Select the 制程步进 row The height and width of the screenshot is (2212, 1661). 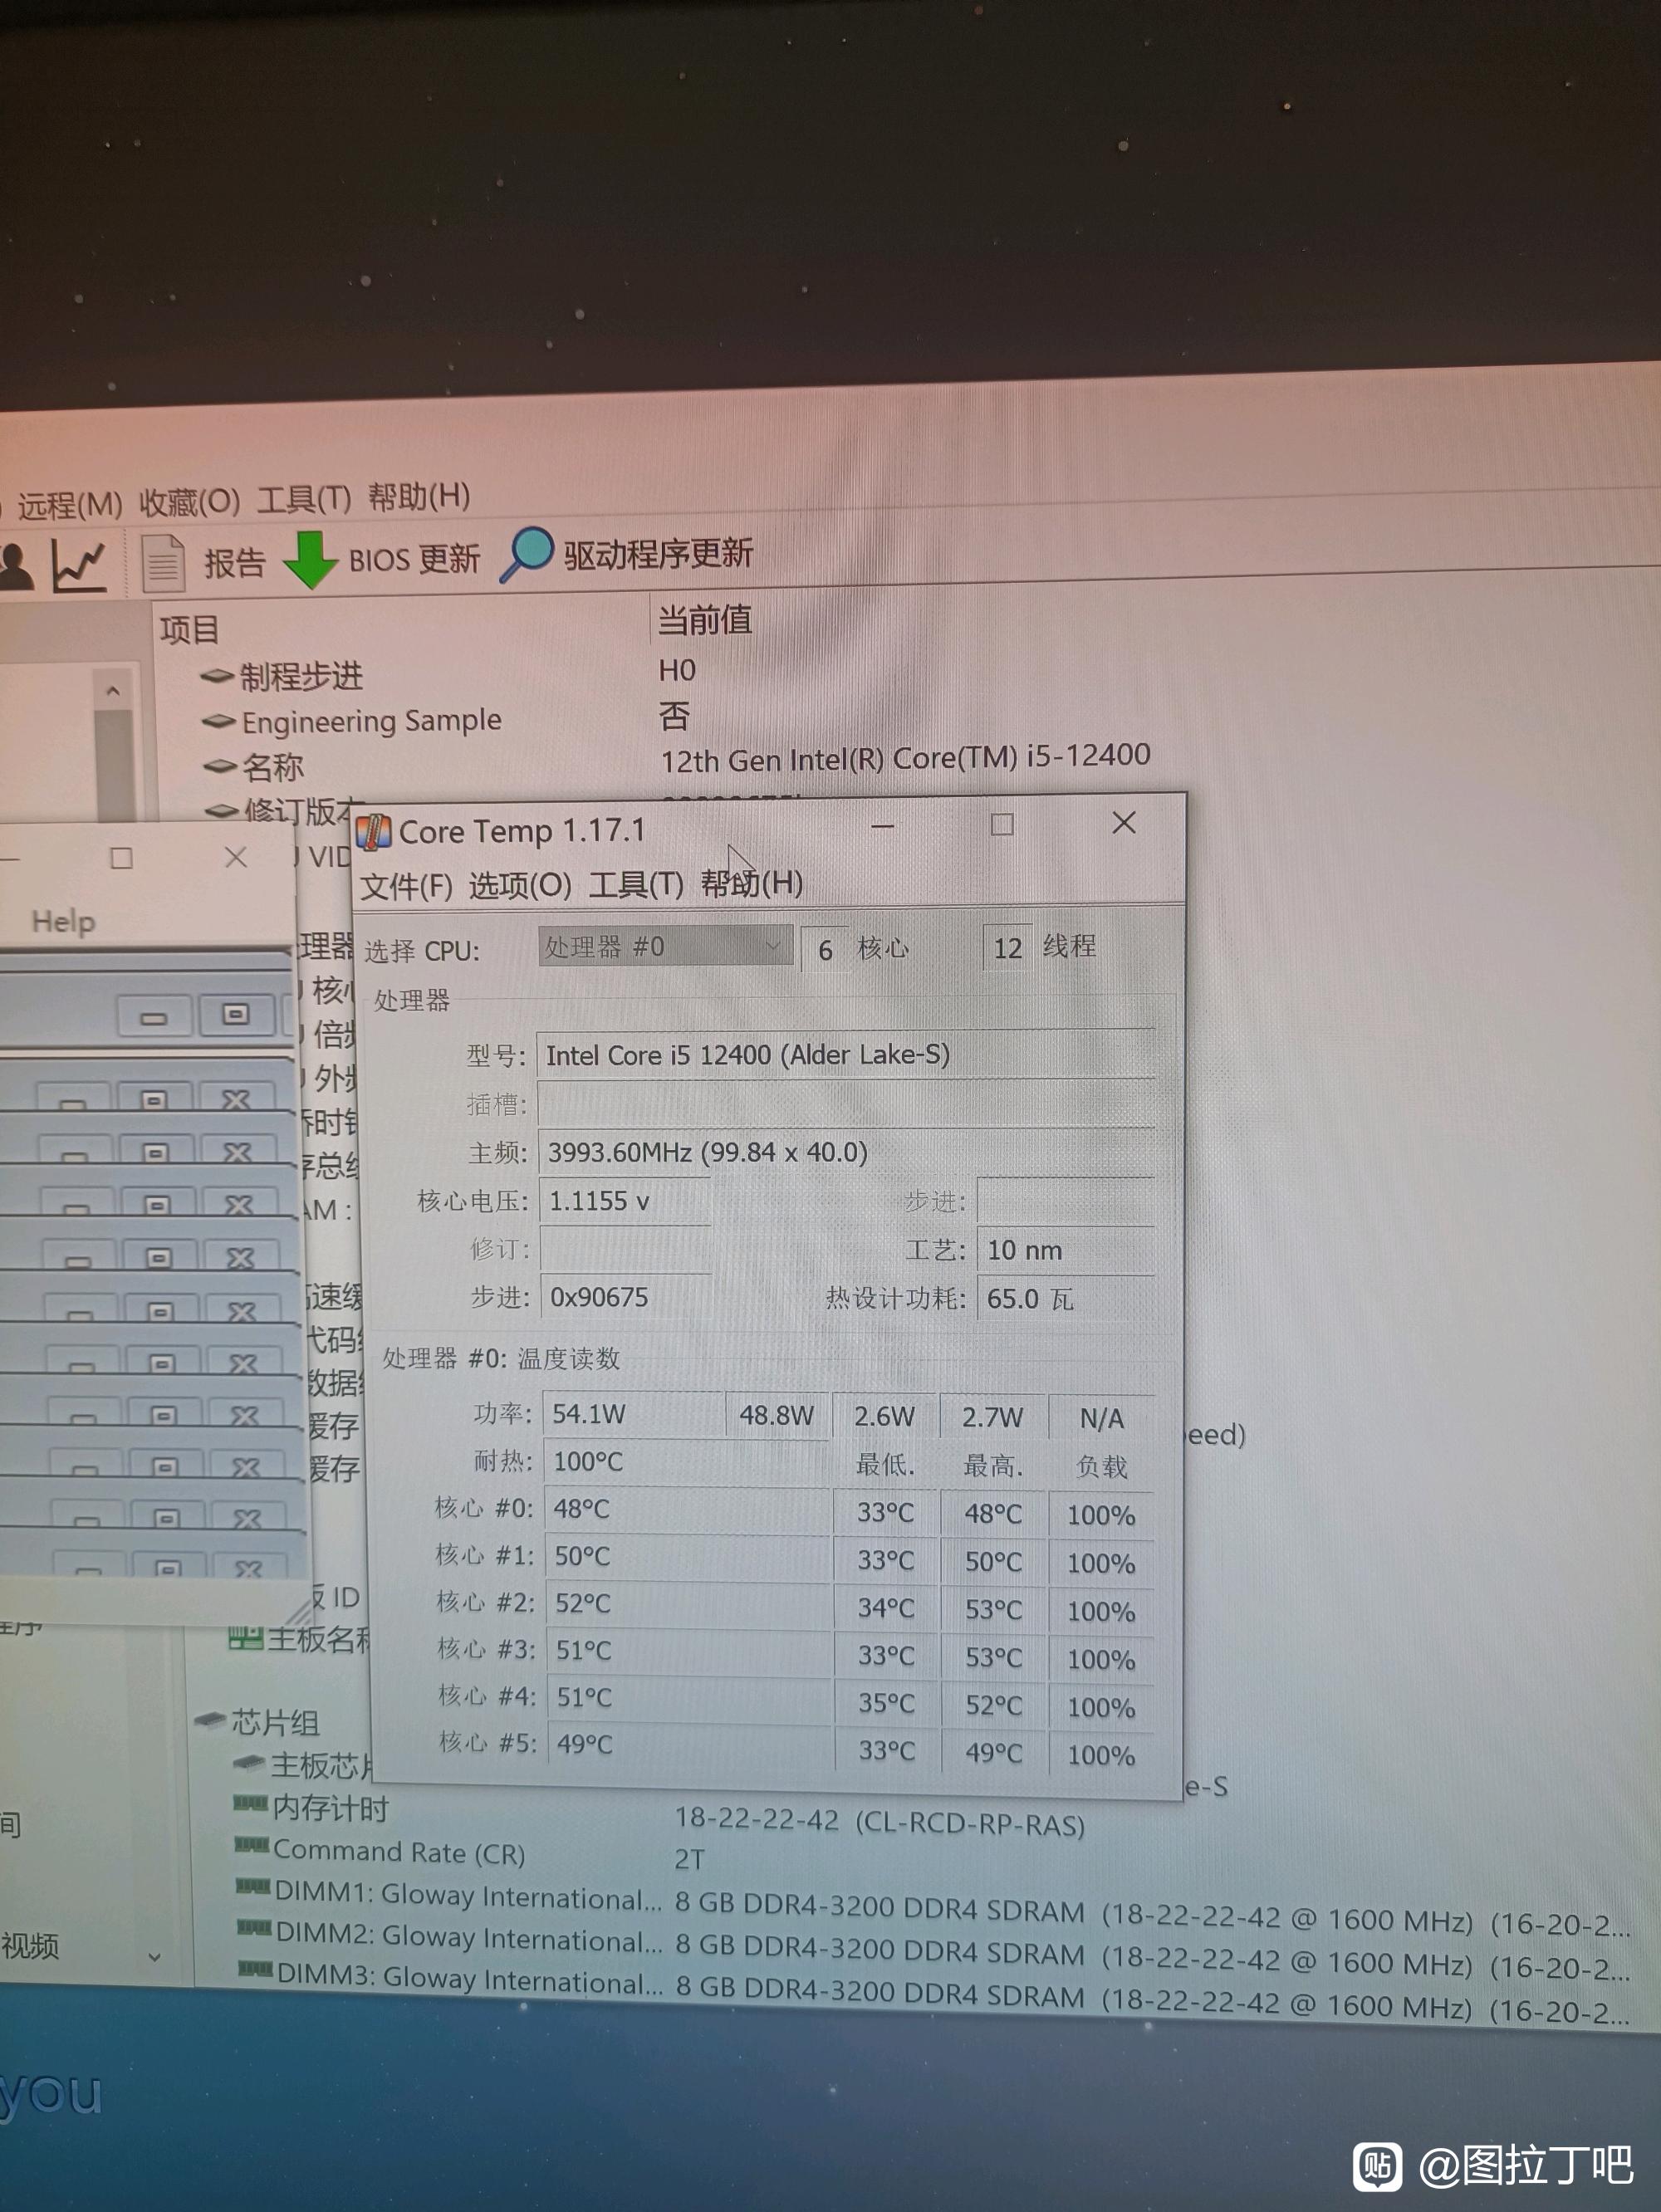tap(301, 676)
